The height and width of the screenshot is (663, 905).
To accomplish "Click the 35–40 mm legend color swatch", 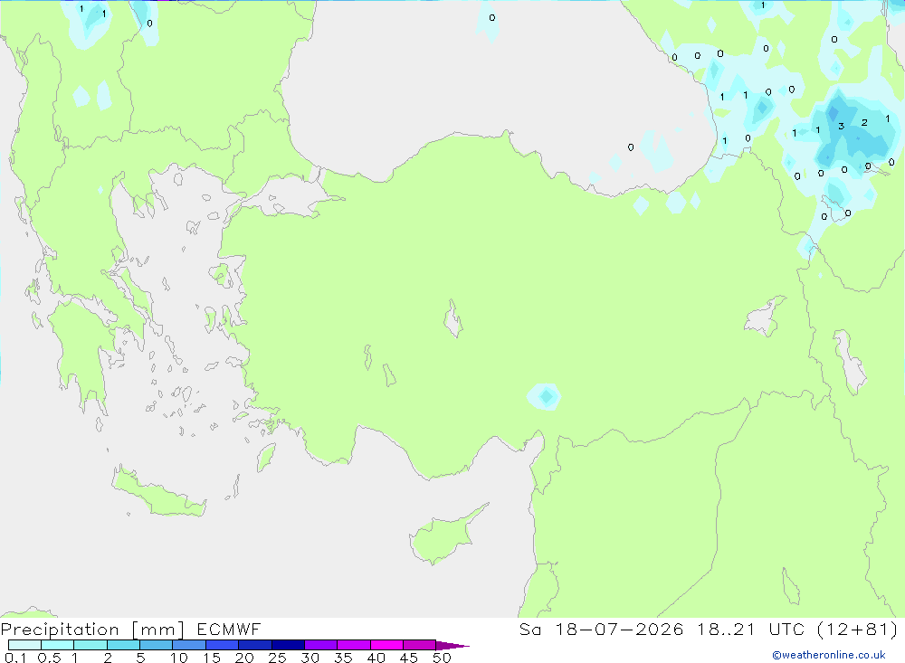I will (x=353, y=645).
